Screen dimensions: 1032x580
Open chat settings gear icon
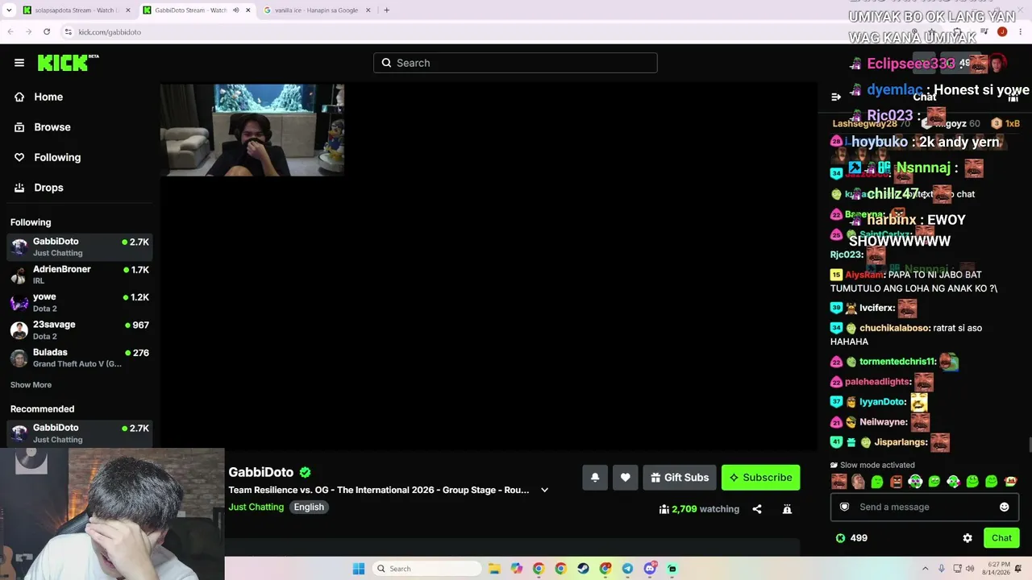pos(967,538)
